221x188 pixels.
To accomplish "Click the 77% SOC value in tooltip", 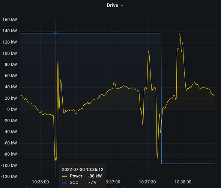I will click(x=92, y=182).
